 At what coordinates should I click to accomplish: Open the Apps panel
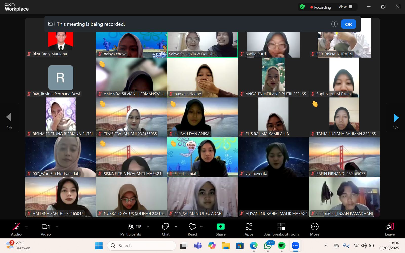coord(249,229)
